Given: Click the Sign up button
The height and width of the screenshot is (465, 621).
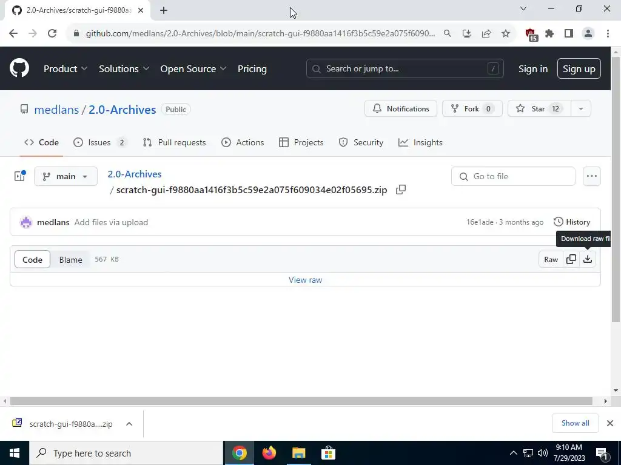Looking at the screenshot, I should click(579, 68).
